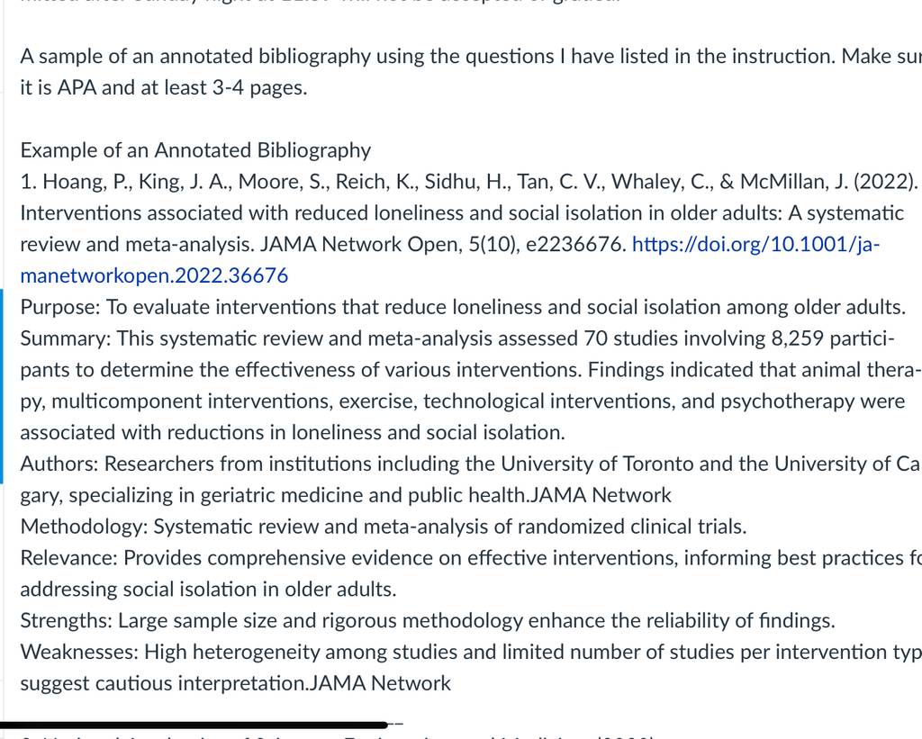This screenshot has height=739, width=922.
Task: Open the doi.org link for the Hoang article
Action: tap(755, 244)
